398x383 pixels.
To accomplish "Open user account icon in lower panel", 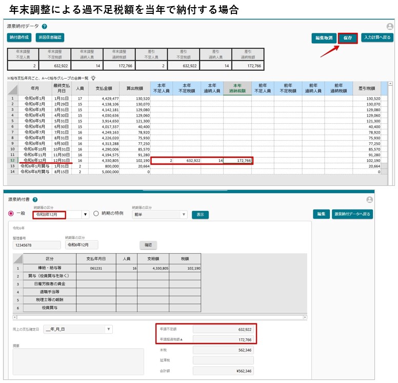I will tap(370, 200).
